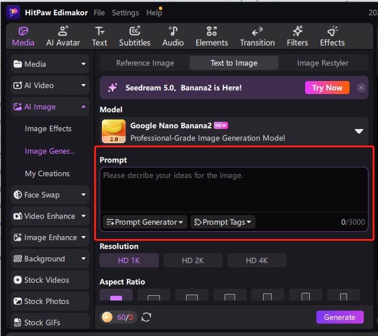Click the Generate button

339,317
